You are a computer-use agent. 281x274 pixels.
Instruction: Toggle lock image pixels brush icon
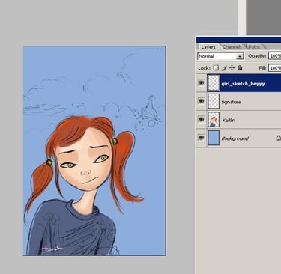224,68
